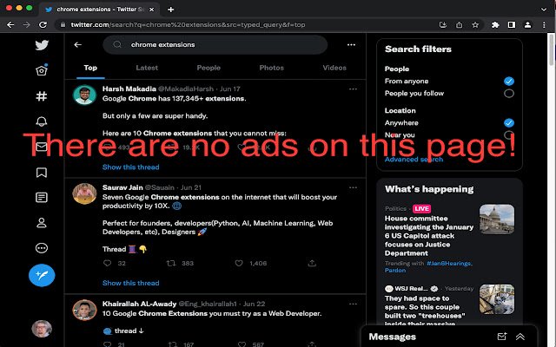This screenshot has height=347, width=556.
Task: Show this thread under Harsh Makadia tweet
Action: click(131, 167)
